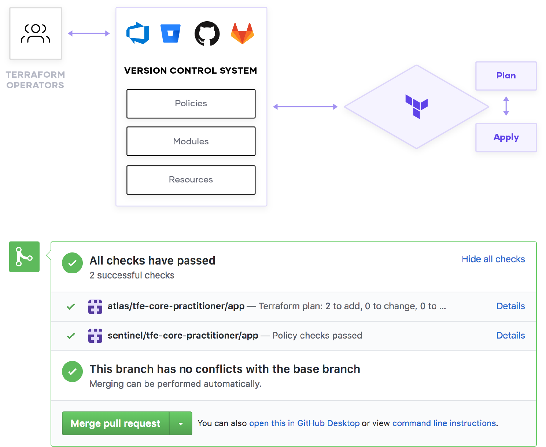546x447 pixels.
Task: Open Details for atlas/tfe-core-practitioner/app check
Action: click(510, 306)
